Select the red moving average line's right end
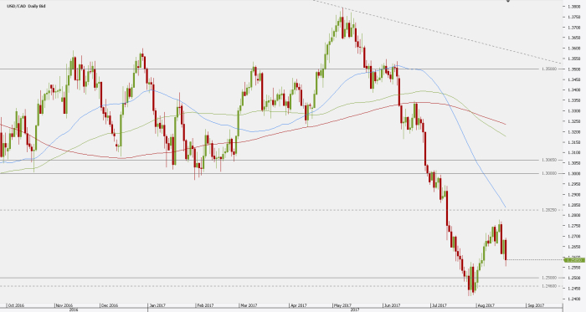The width and height of the screenshot is (586, 312). pyautogui.click(x=506, y=125)
